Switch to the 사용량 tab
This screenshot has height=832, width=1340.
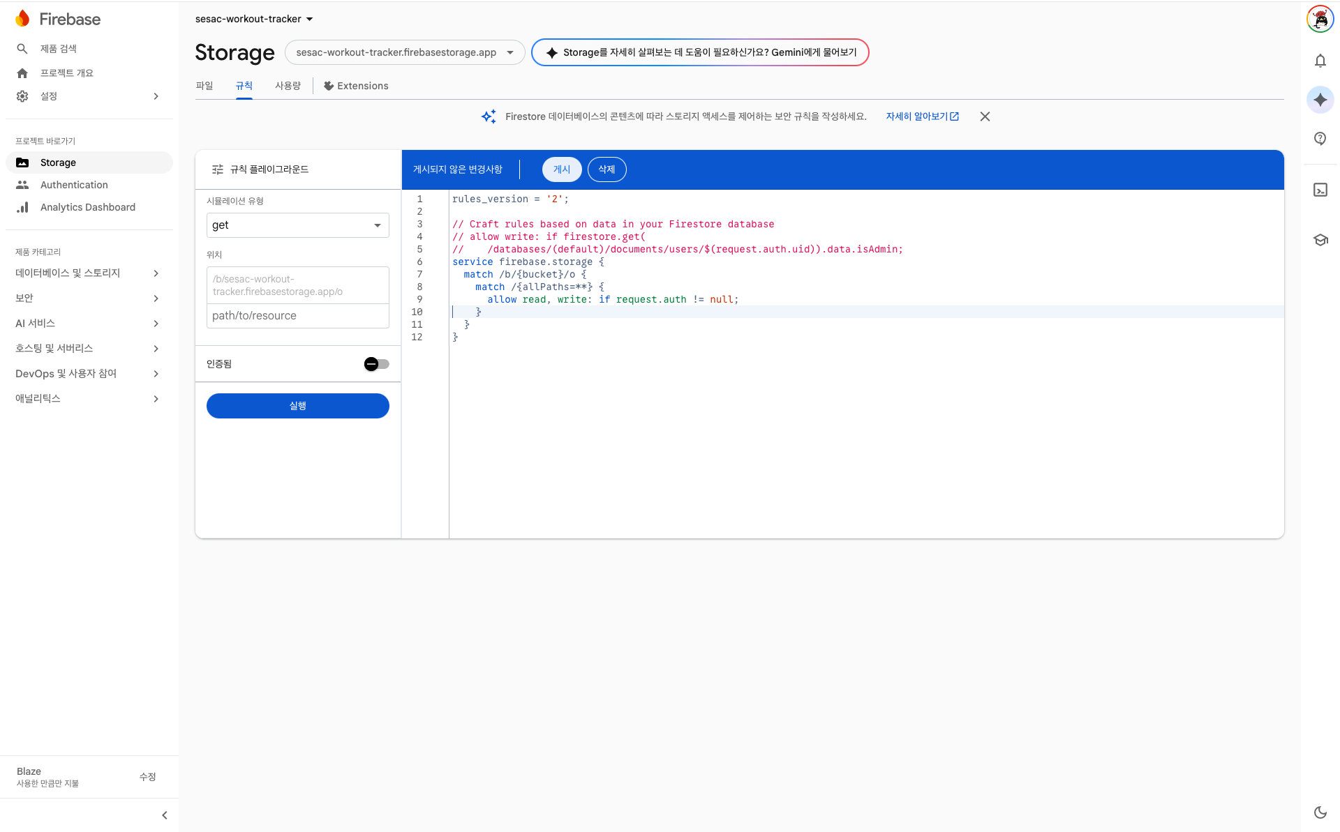coord(288,86)
